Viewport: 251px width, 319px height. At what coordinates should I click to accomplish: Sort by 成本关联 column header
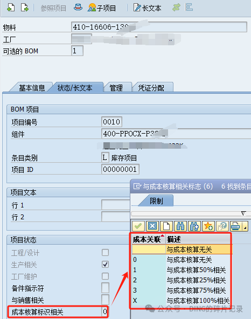pos(149,239)
